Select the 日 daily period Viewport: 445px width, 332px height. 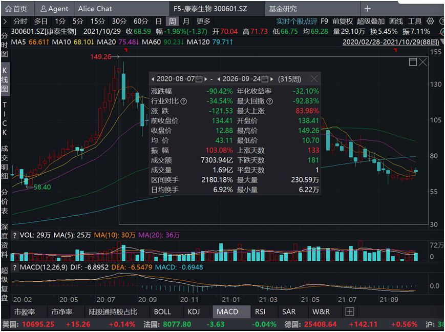[x=158, y=22]
